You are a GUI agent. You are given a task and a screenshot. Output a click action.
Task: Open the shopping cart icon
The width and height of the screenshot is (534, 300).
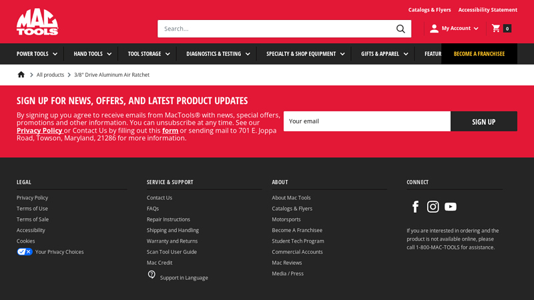pyautogui.click(x=496, y=28)
